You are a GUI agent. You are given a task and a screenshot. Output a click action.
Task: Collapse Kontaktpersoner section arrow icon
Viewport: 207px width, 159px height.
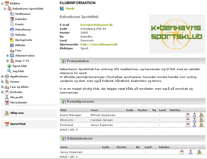click(64, 101)
